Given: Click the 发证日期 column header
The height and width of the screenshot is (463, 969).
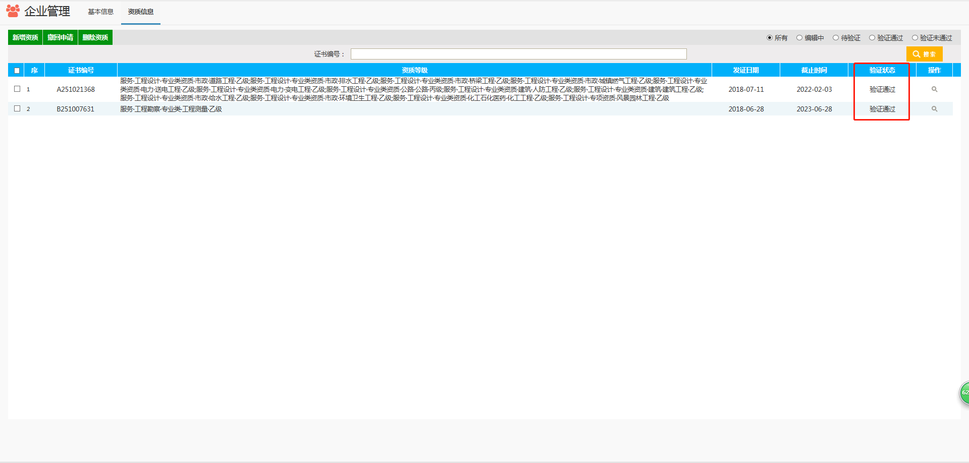Looking at the screenshot, I should [745, 70].
